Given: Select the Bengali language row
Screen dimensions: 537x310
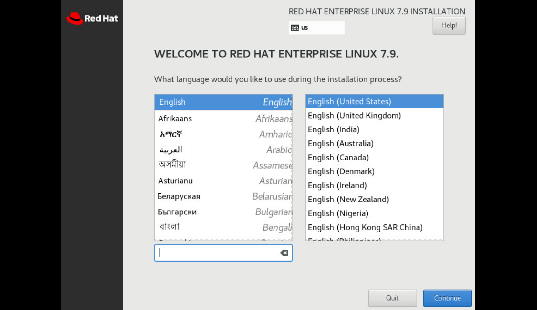Looking at the screenshot, I should coord(223,227).
